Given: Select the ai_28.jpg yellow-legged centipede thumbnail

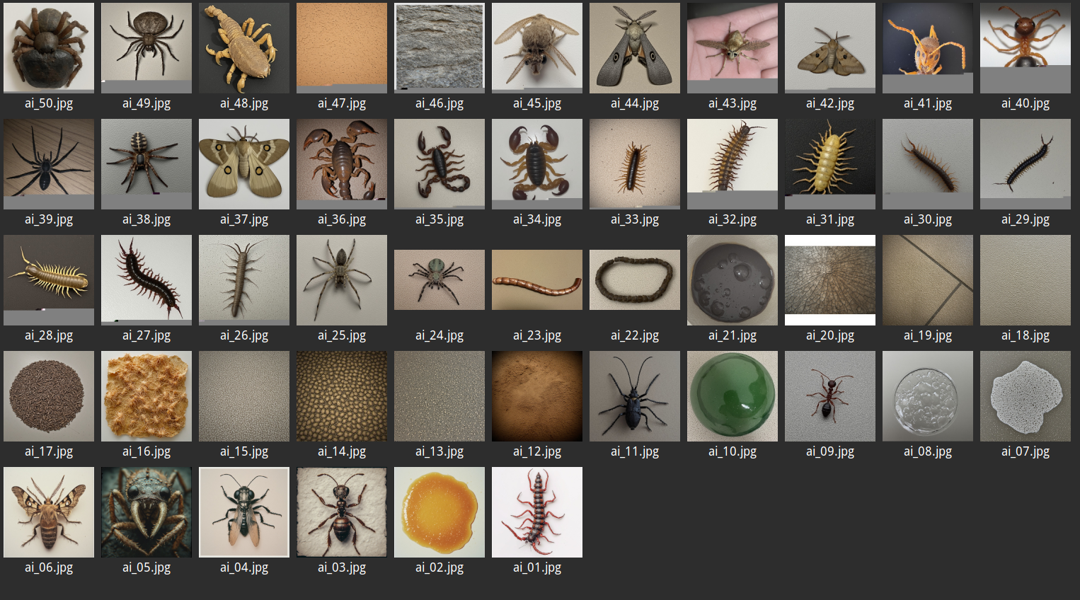Looking at the screenshot, I should pos(49,280).
